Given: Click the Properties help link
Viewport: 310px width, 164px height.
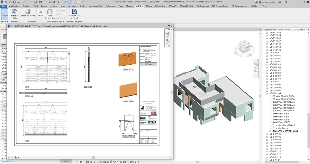Looking at the screenshot, I should click(6, 161).
